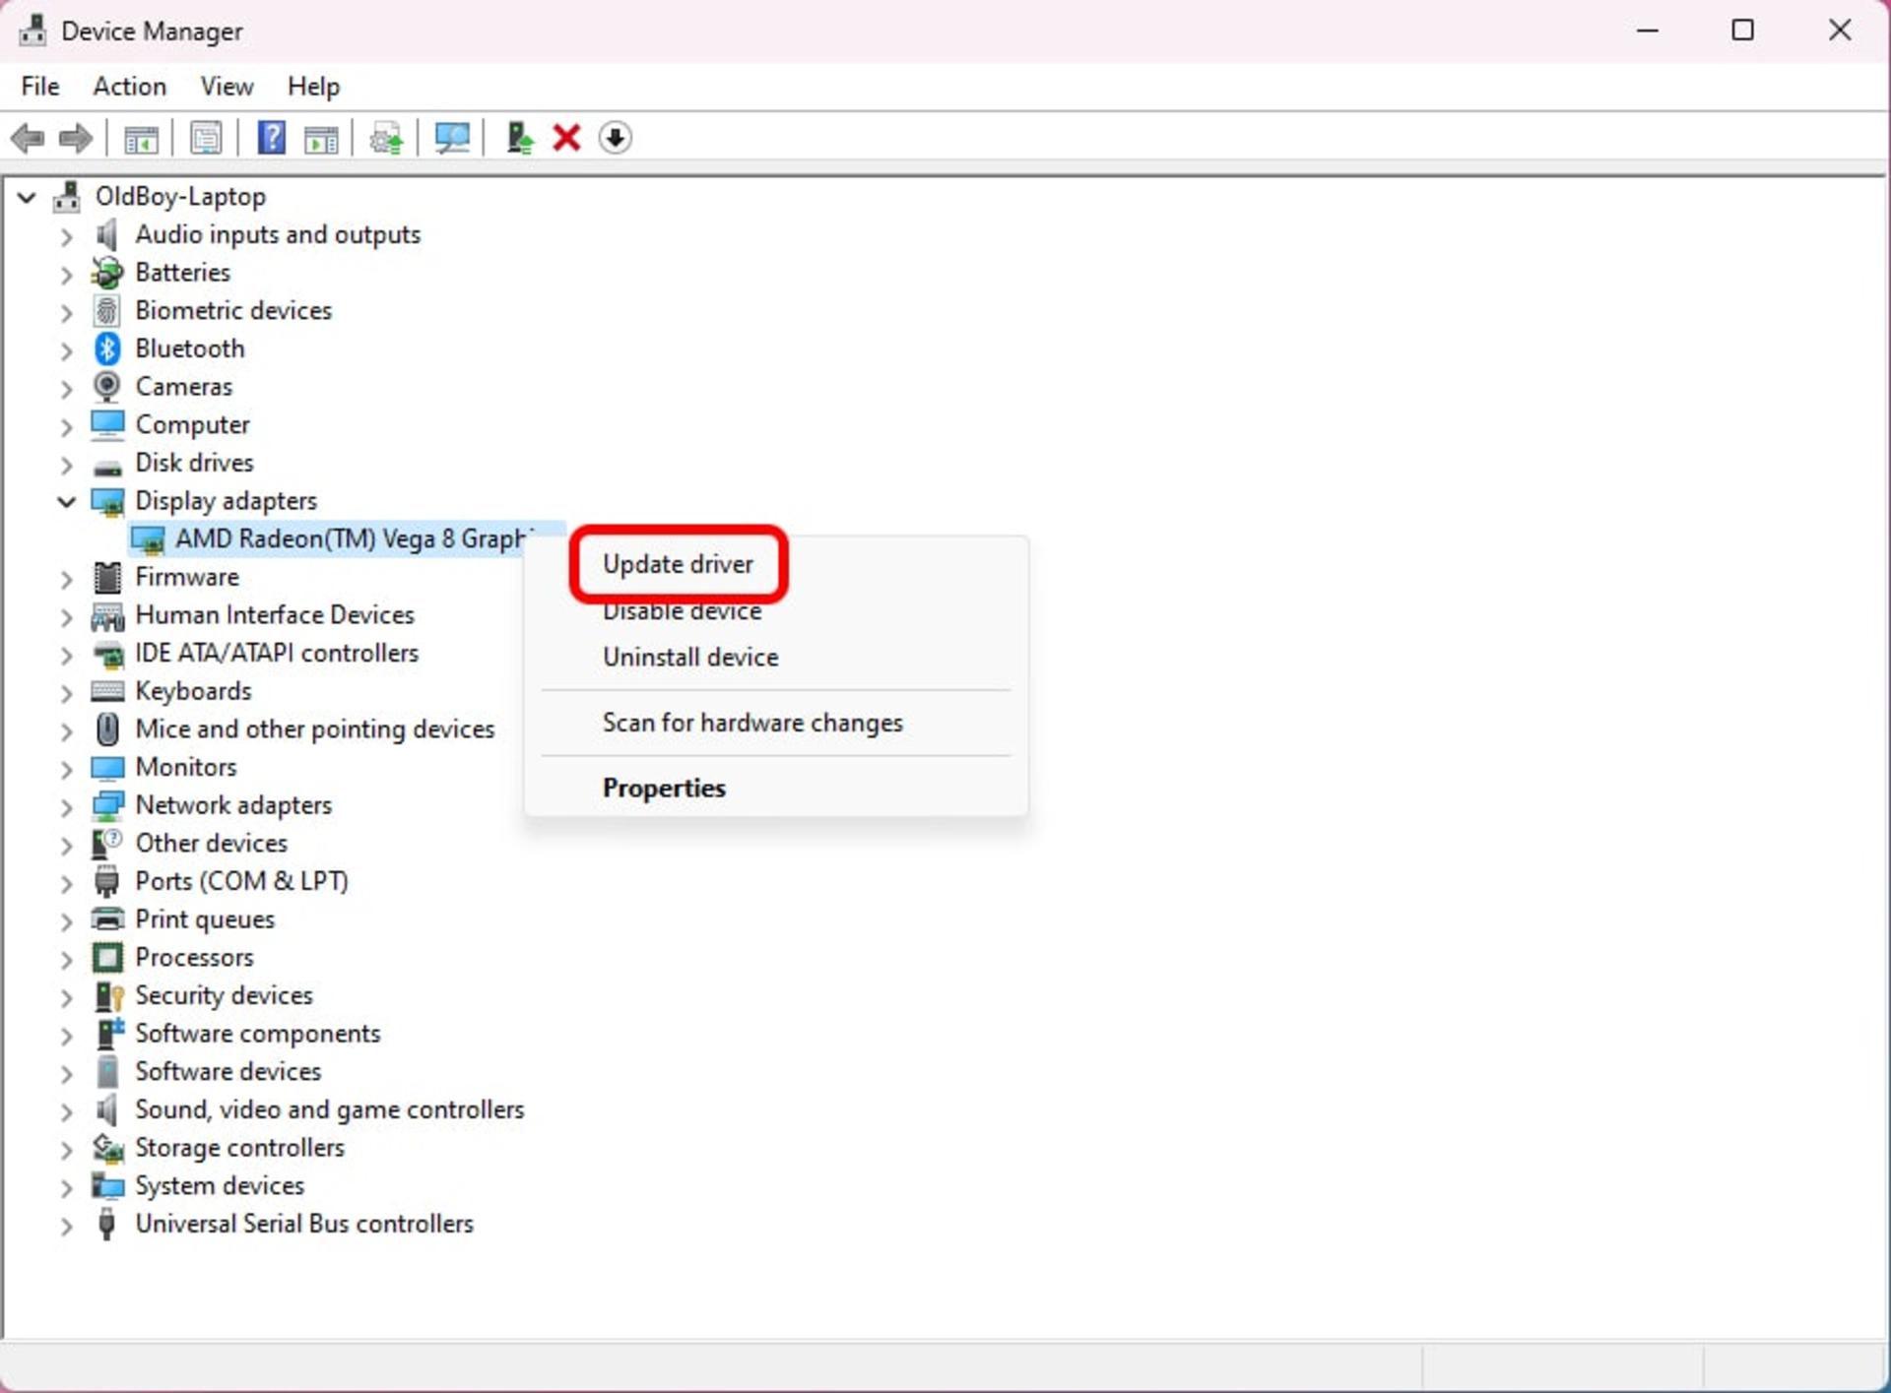1891x1393 pixels.
Task: Click the Scan for hardware changes monitor icon
Action: (452, 138)
